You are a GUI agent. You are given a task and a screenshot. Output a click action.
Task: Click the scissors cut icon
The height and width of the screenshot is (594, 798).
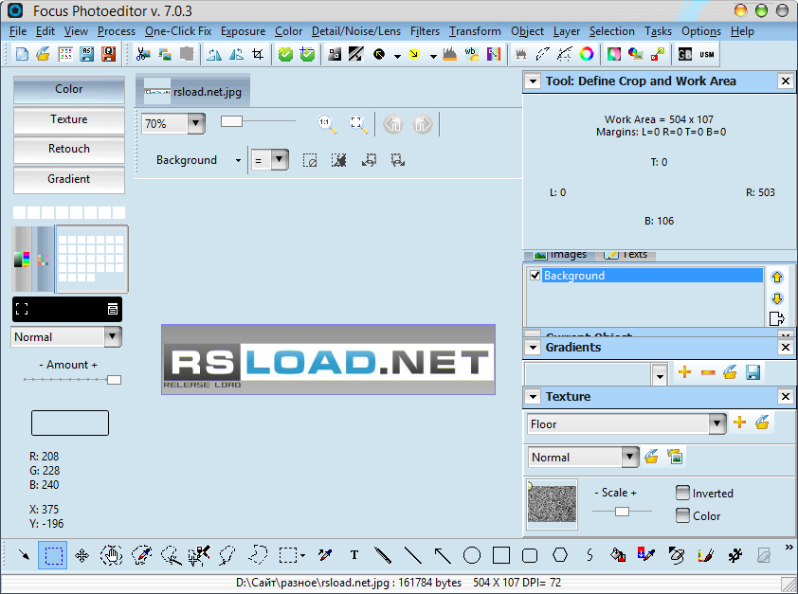143,54
